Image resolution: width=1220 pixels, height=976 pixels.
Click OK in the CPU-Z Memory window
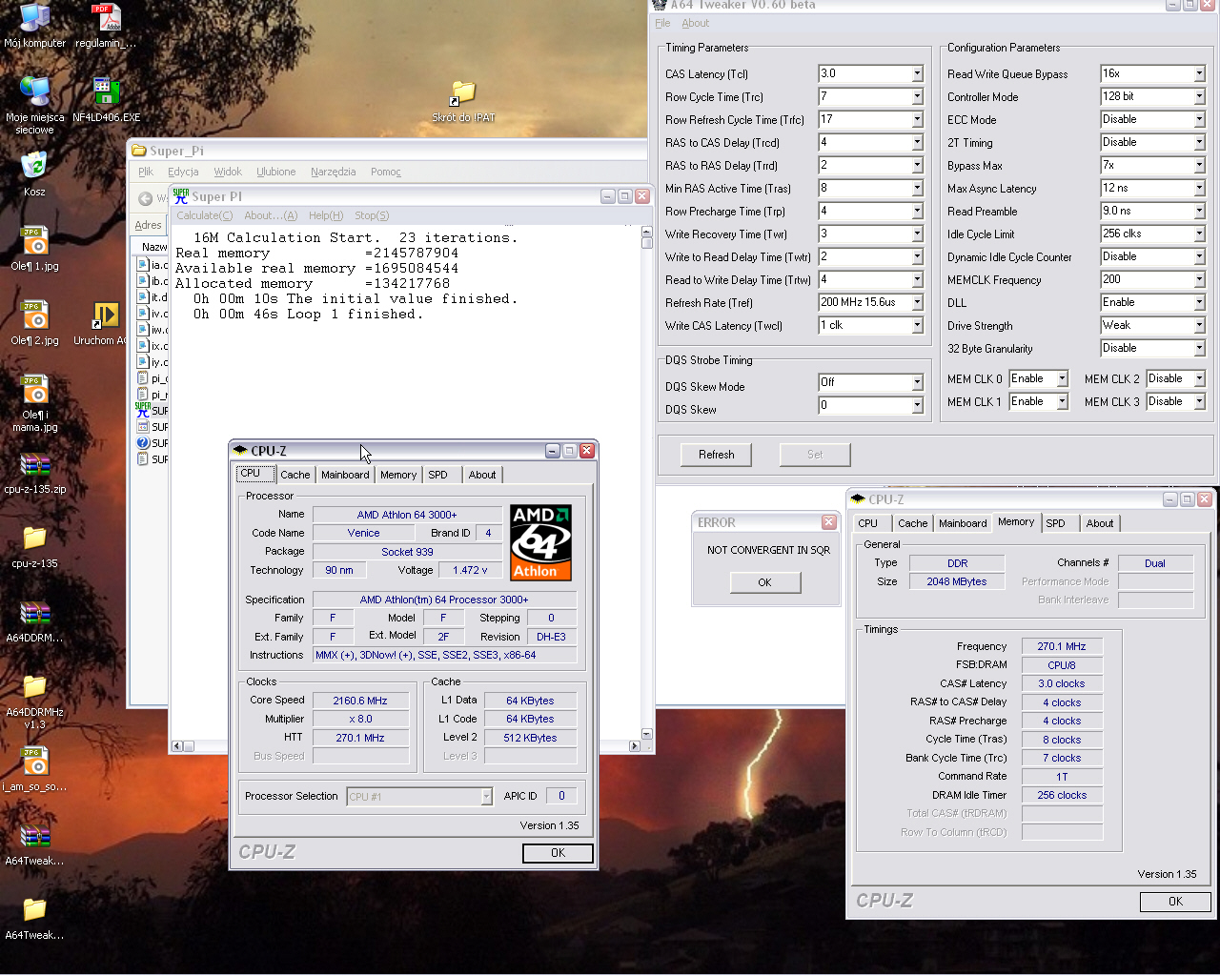[x=1175, y=901]
